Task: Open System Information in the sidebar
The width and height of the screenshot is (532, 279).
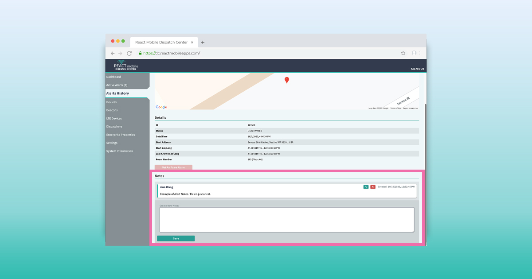Action: 119,151
